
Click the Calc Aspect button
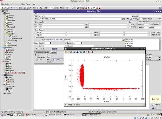pos(155,24)
